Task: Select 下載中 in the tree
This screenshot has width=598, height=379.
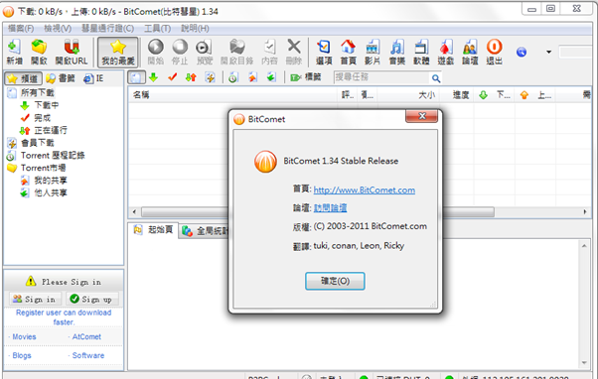Action: pyautogui.click(x=46, y=105)
